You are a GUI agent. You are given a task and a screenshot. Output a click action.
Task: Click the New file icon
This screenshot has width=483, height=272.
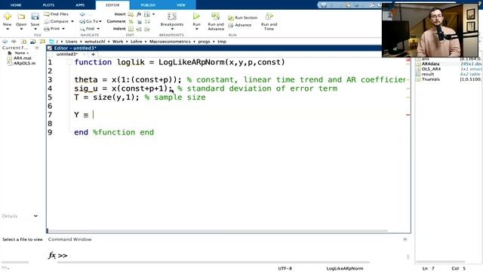point(8,17)
